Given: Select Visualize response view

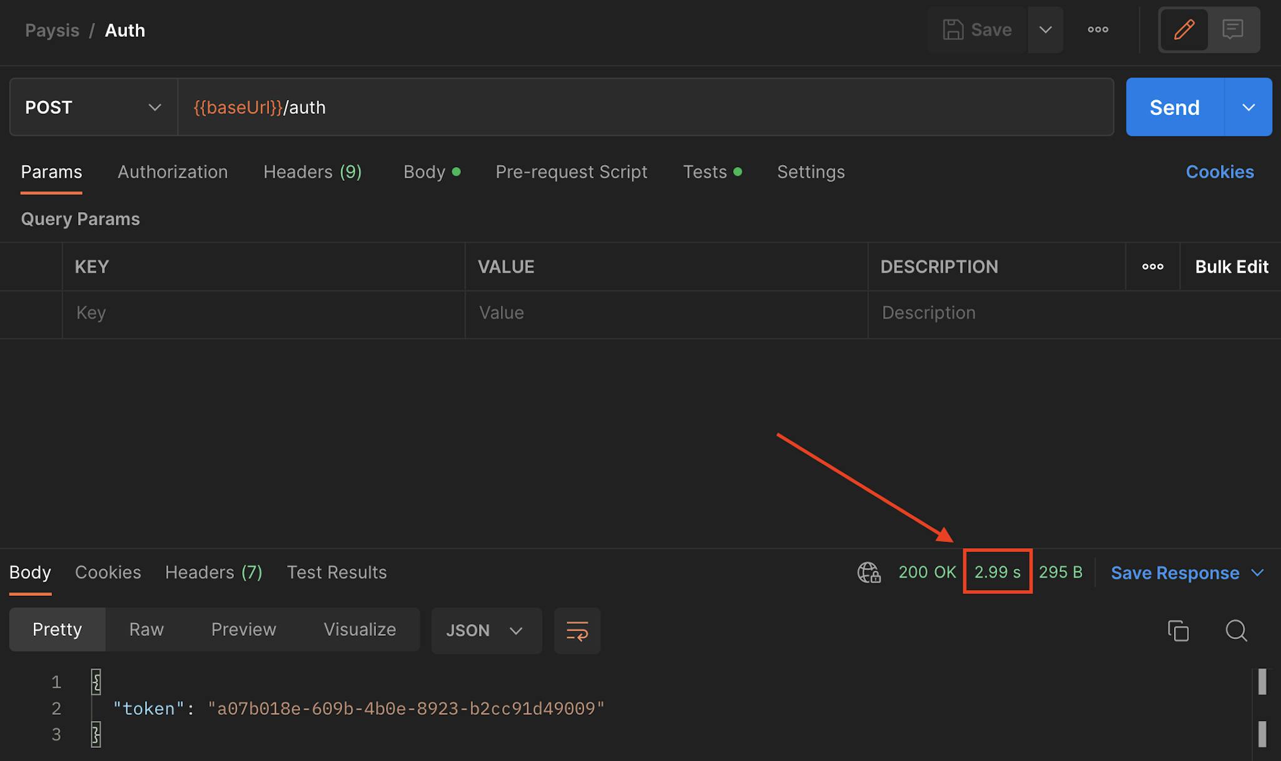Looking at the screenshot, I should (x=360, y=630).
